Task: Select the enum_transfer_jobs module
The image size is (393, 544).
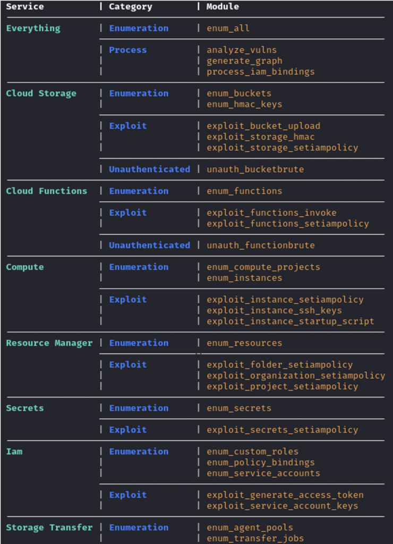Action: (255, 538)
